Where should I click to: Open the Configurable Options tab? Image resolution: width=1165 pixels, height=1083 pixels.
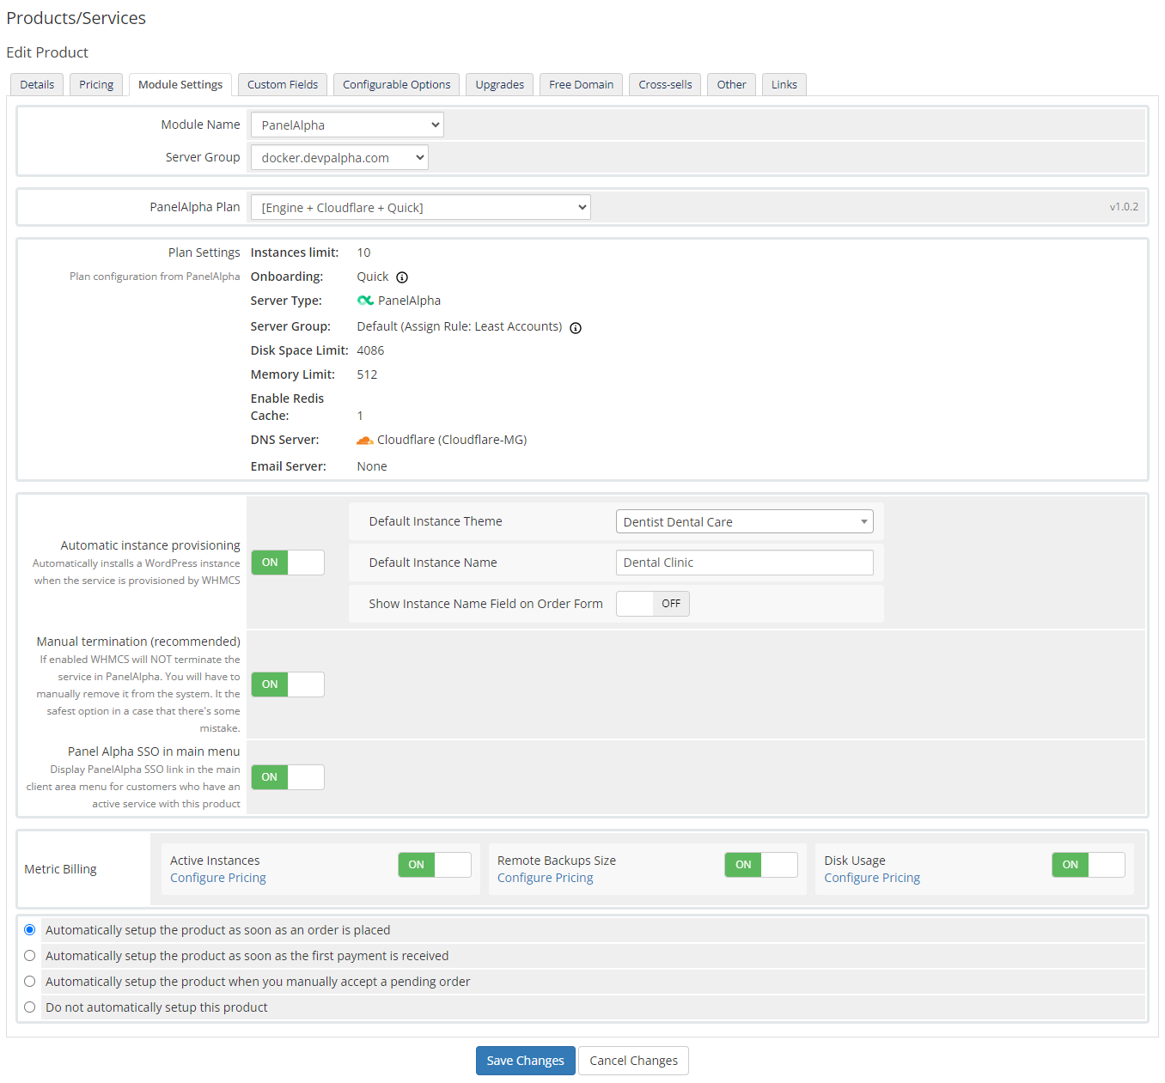(x=396, y=84)
